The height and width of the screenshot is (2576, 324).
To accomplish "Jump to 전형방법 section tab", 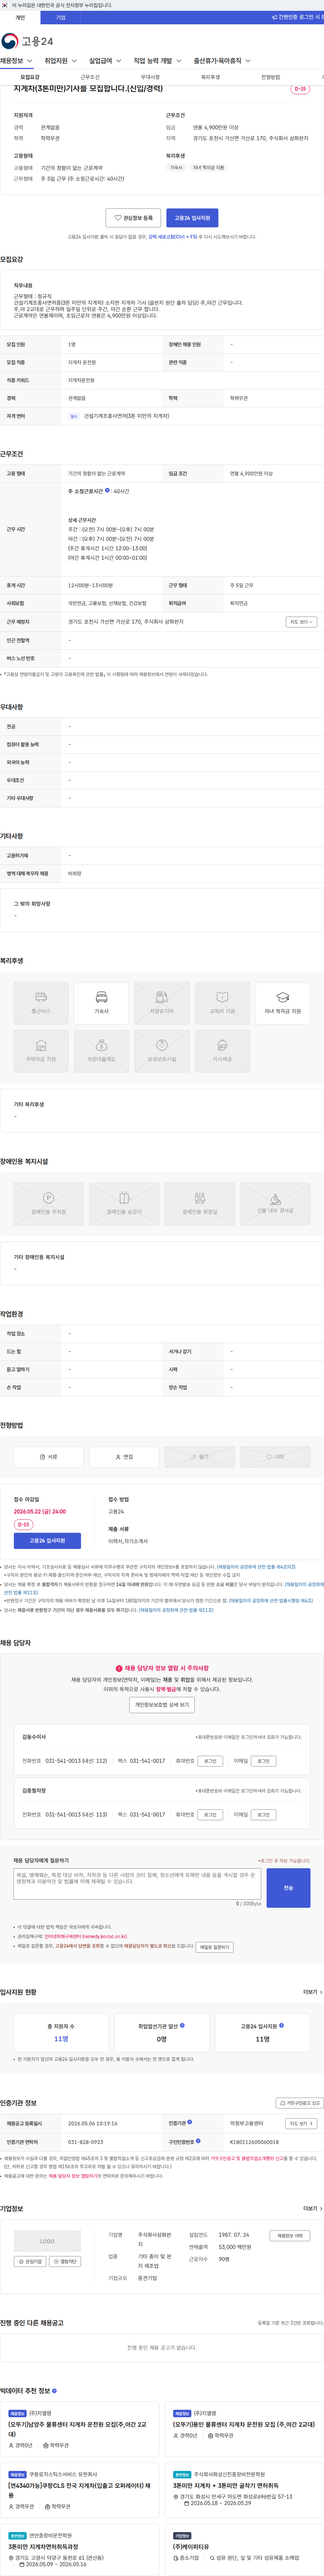I will pyautogui.click(x=270, y=77).
